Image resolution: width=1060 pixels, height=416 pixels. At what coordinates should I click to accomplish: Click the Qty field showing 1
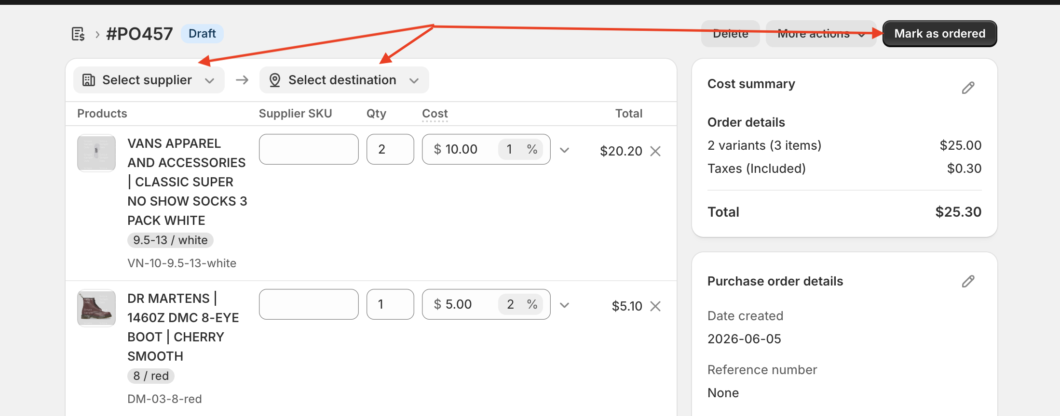pyautogui.click(x=390, y=304)
